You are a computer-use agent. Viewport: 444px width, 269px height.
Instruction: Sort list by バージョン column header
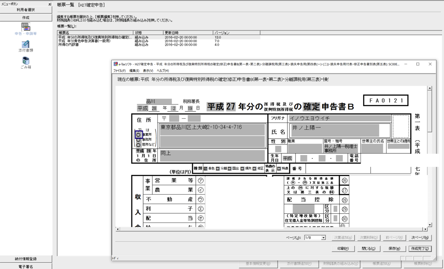tap(237, 33)
